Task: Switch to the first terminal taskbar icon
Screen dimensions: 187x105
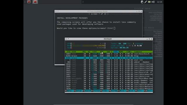Action: tap(29, 2)
